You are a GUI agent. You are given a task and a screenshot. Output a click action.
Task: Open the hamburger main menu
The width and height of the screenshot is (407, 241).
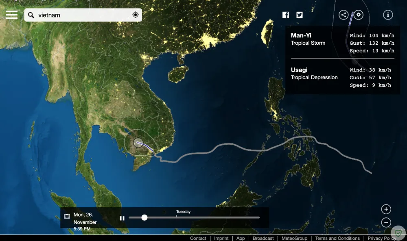(11, 15)
